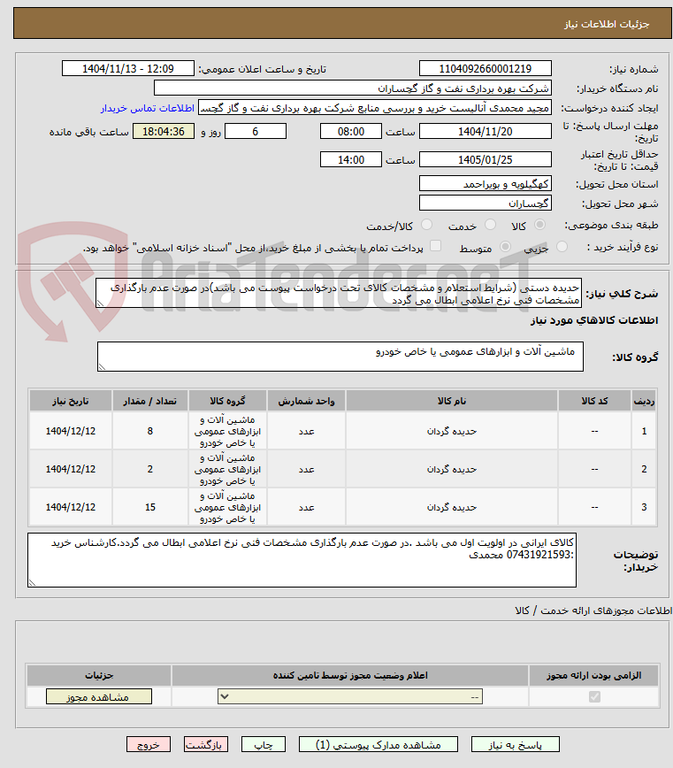
Task: Click the 1404/12/12 date in row 3
Action: pyautogui.click(x=71, y=507)
